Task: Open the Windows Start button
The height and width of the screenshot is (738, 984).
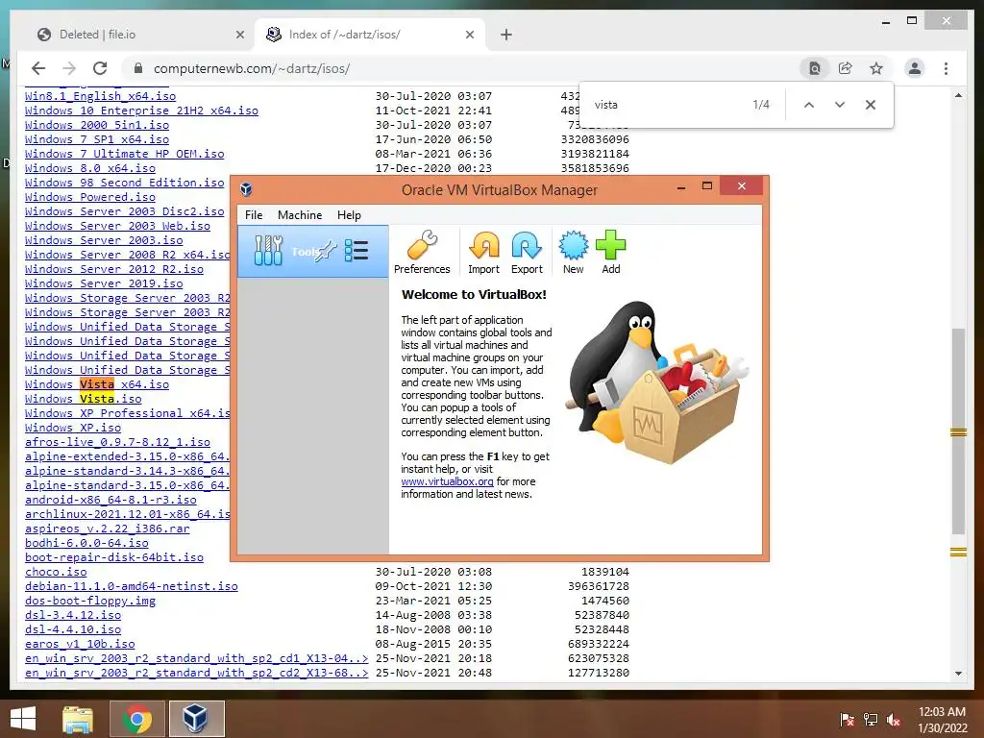Action: (23, 719)
